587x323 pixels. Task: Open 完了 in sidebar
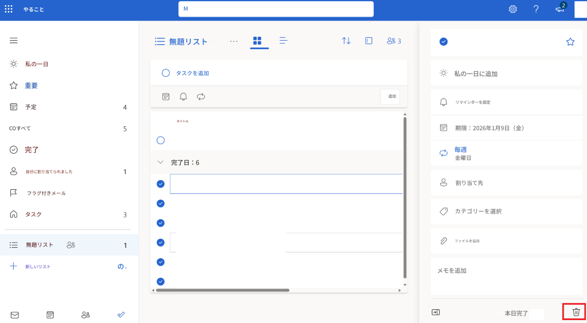[x=69, y=150]
